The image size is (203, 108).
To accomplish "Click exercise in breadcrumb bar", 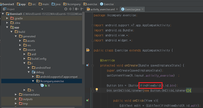I will click(x=90, y=4).
